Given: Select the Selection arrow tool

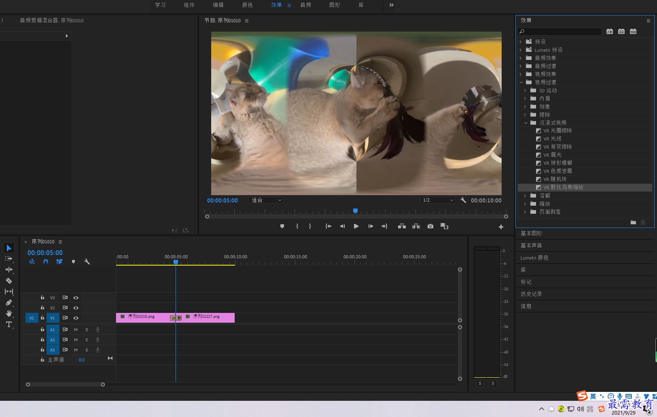Looking at the screenshot, I should (x=9, y=248).
